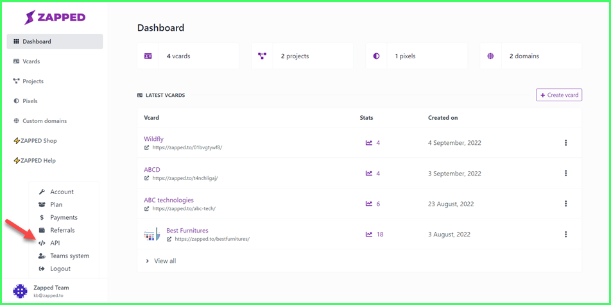The image size is (611, 305).
Task: Click the domains globe stat icon
Action: click(x=490, y=56)
